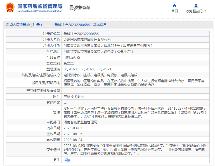Click the 备注 row label

(x=57, y=112)
